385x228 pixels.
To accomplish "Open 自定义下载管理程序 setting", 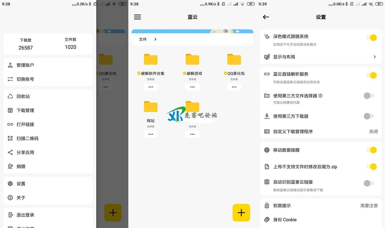I will [x=321, y=131].
